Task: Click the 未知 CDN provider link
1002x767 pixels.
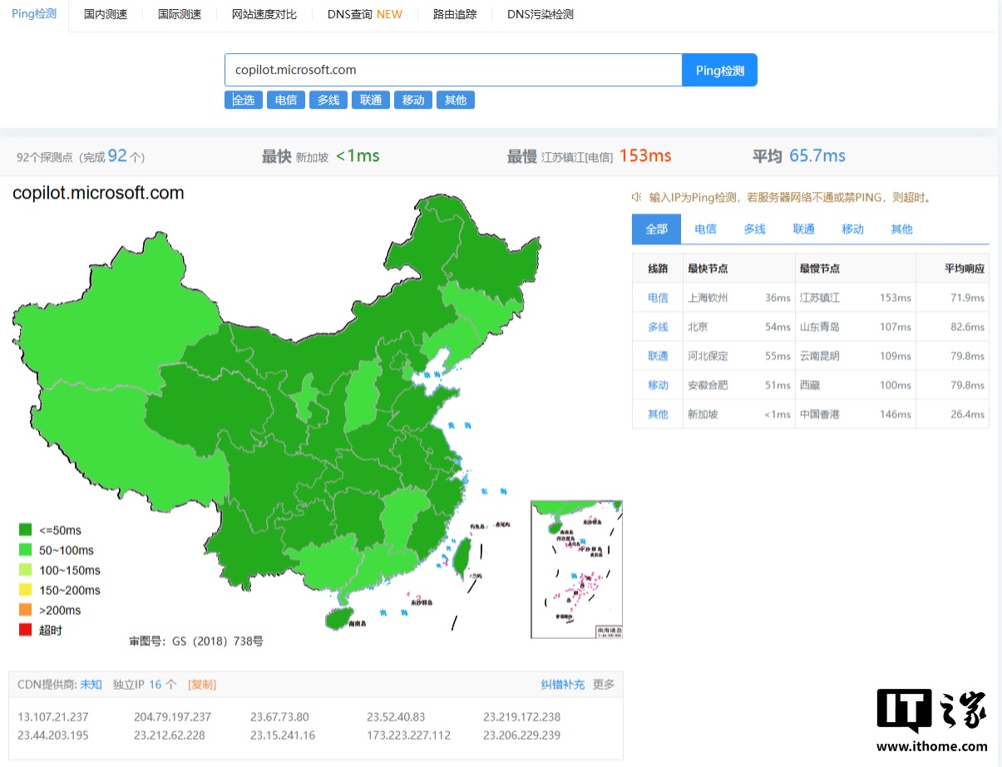Action: [91, 685]
